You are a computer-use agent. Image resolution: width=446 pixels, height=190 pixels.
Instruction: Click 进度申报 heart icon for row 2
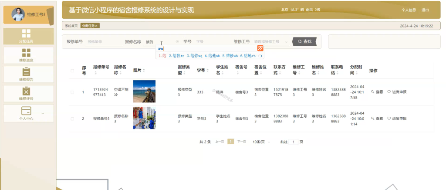click(x=389, y=119)
